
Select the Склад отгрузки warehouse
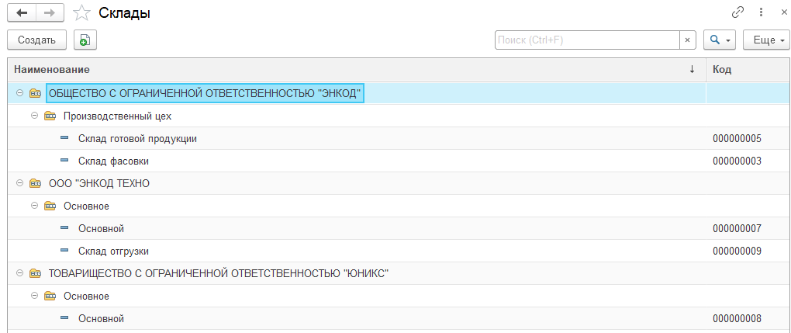(x=113, y=251)
